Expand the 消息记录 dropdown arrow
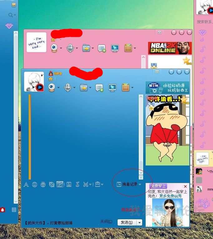 click(x=140, y=184)
